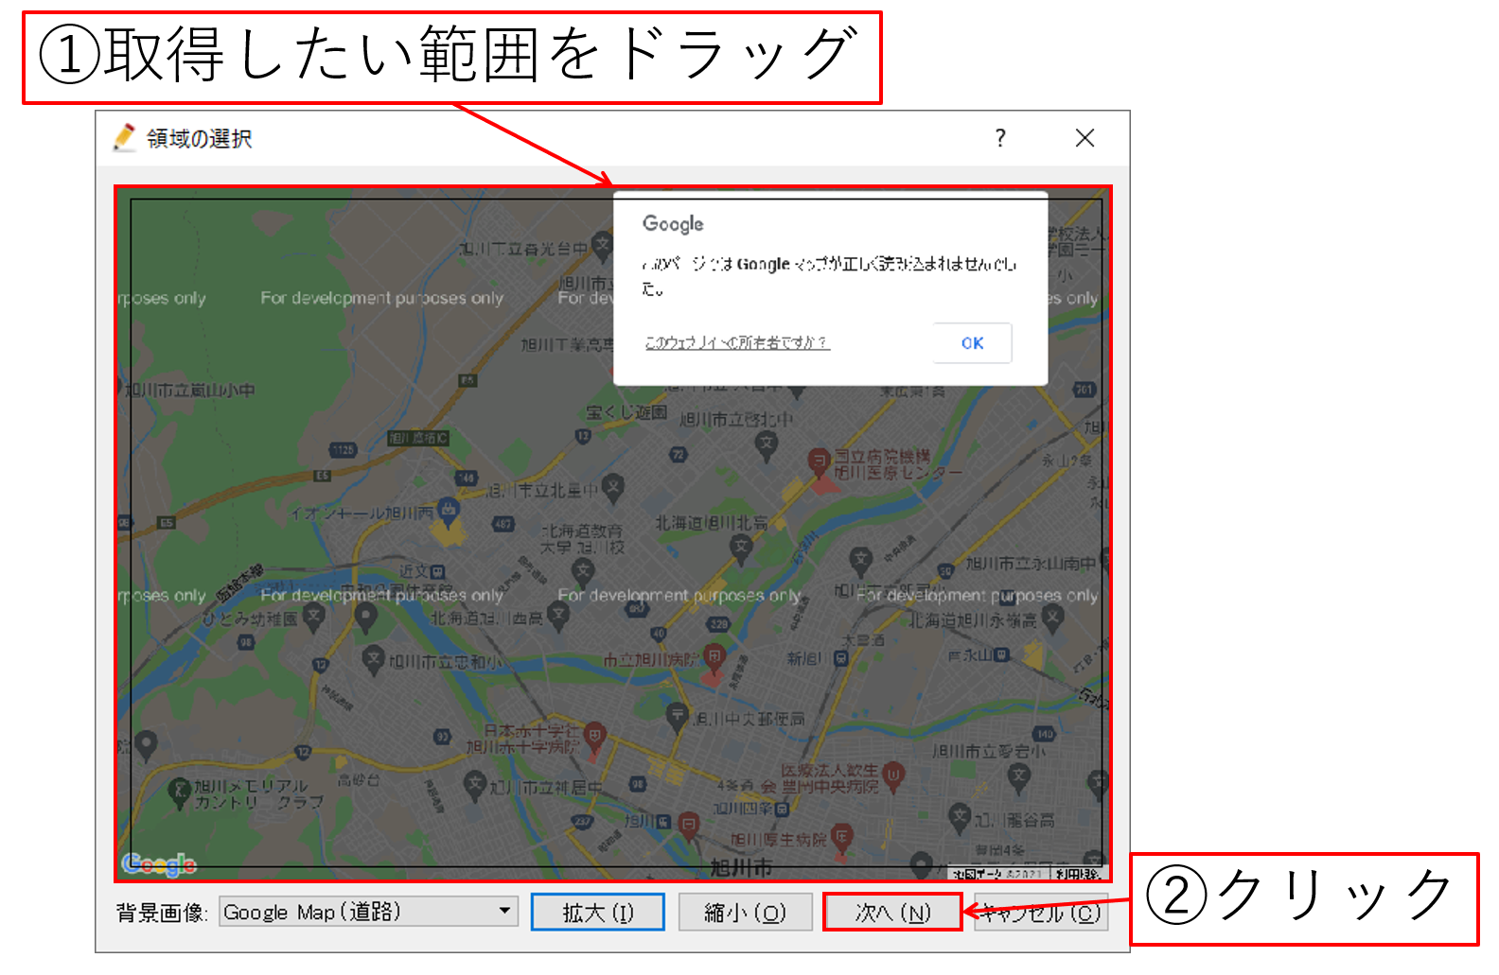Image resolution: width=1499 pixels, height=975 pixels.
Task: Click the 旭川鷹栖IC interchange label
Action: point(418,438)
